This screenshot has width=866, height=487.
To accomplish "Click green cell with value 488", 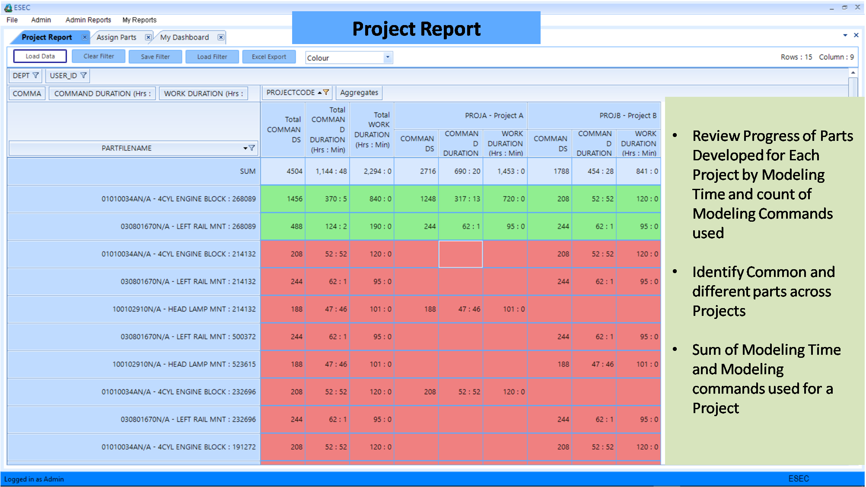I will click(x=283, y=226).
